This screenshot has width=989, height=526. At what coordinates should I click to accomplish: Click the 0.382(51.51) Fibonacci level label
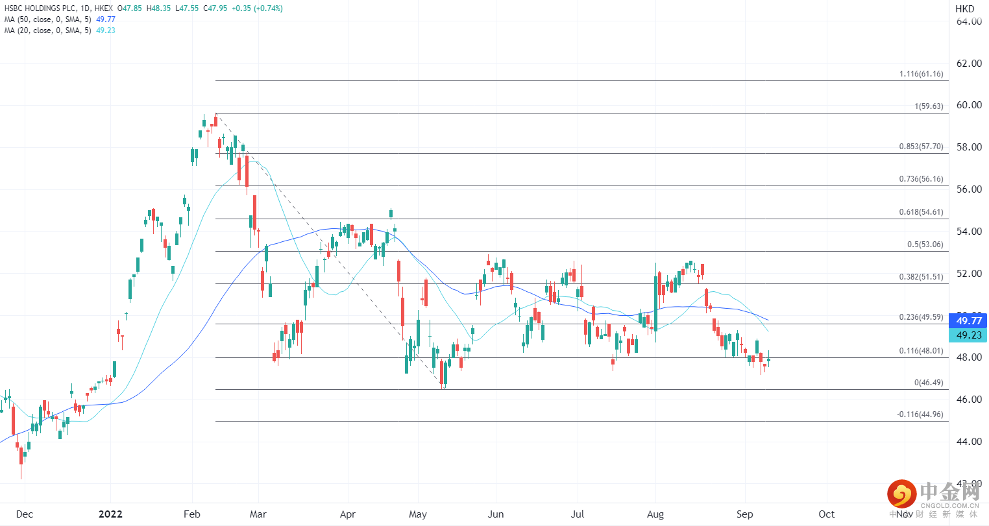pyautogui.click(x=922, y=277)
